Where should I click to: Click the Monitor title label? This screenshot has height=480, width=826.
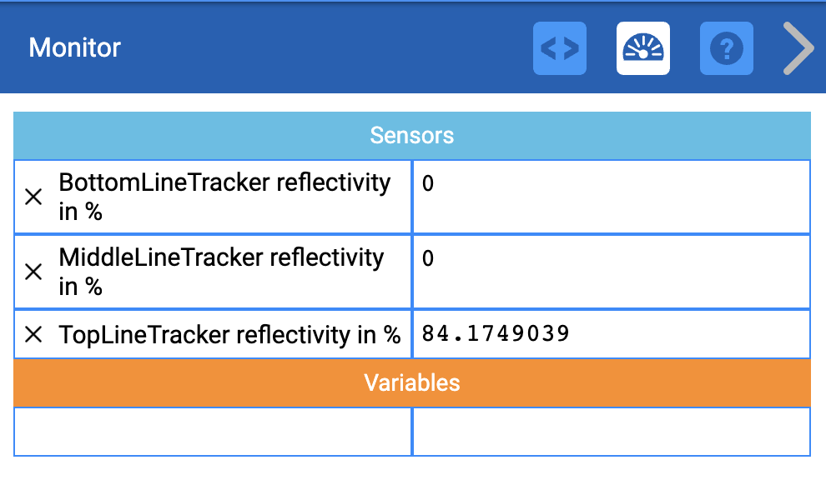74,47
